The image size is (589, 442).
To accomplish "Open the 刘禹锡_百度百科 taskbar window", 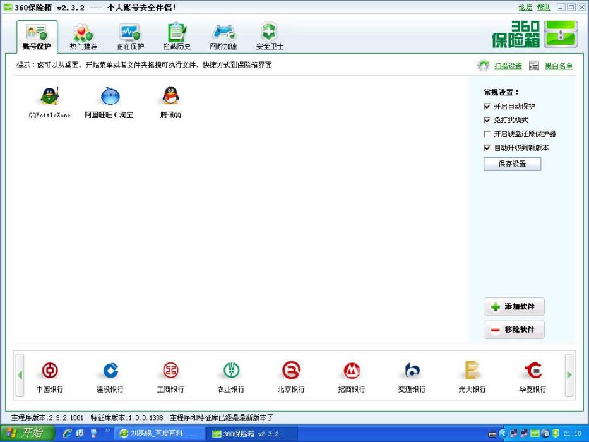I will [x=160, y=434].
